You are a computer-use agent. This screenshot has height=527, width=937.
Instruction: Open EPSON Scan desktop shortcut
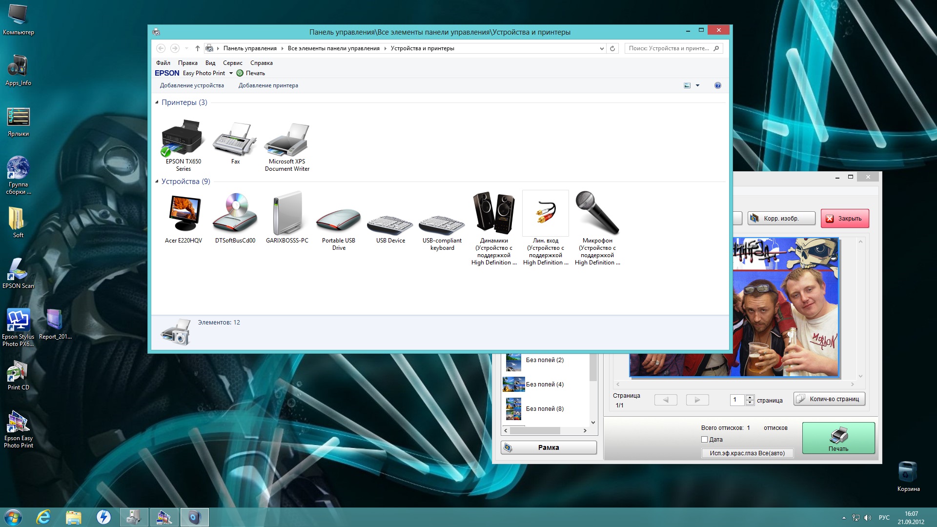point(19,273)
